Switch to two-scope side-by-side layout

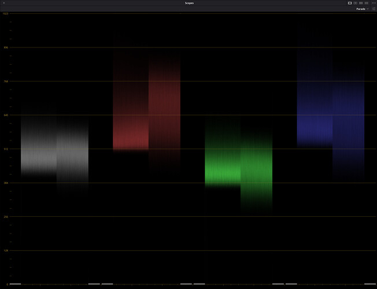(x=356, y=3)
